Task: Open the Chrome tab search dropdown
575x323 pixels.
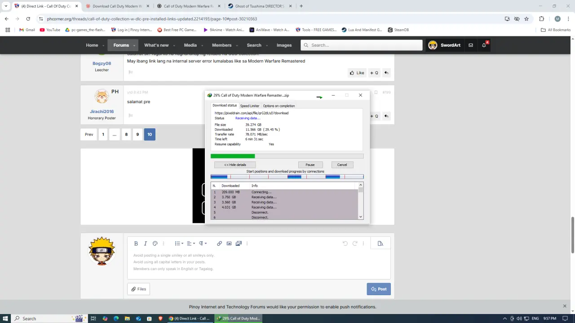Action: click(6, 6)
